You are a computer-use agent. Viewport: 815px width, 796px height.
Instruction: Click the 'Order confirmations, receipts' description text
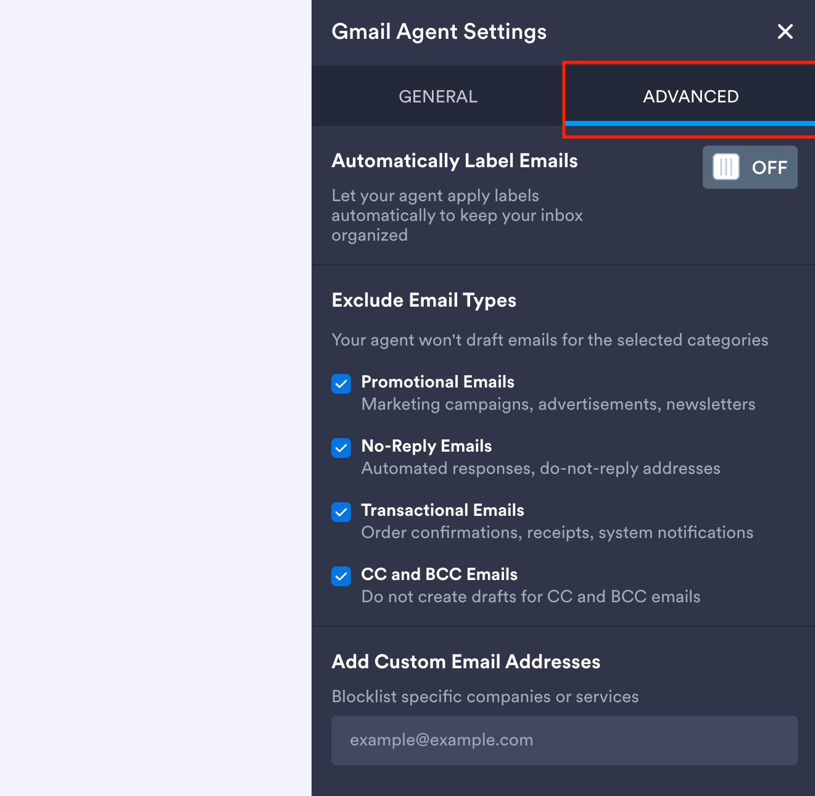(x=556, y=533)
